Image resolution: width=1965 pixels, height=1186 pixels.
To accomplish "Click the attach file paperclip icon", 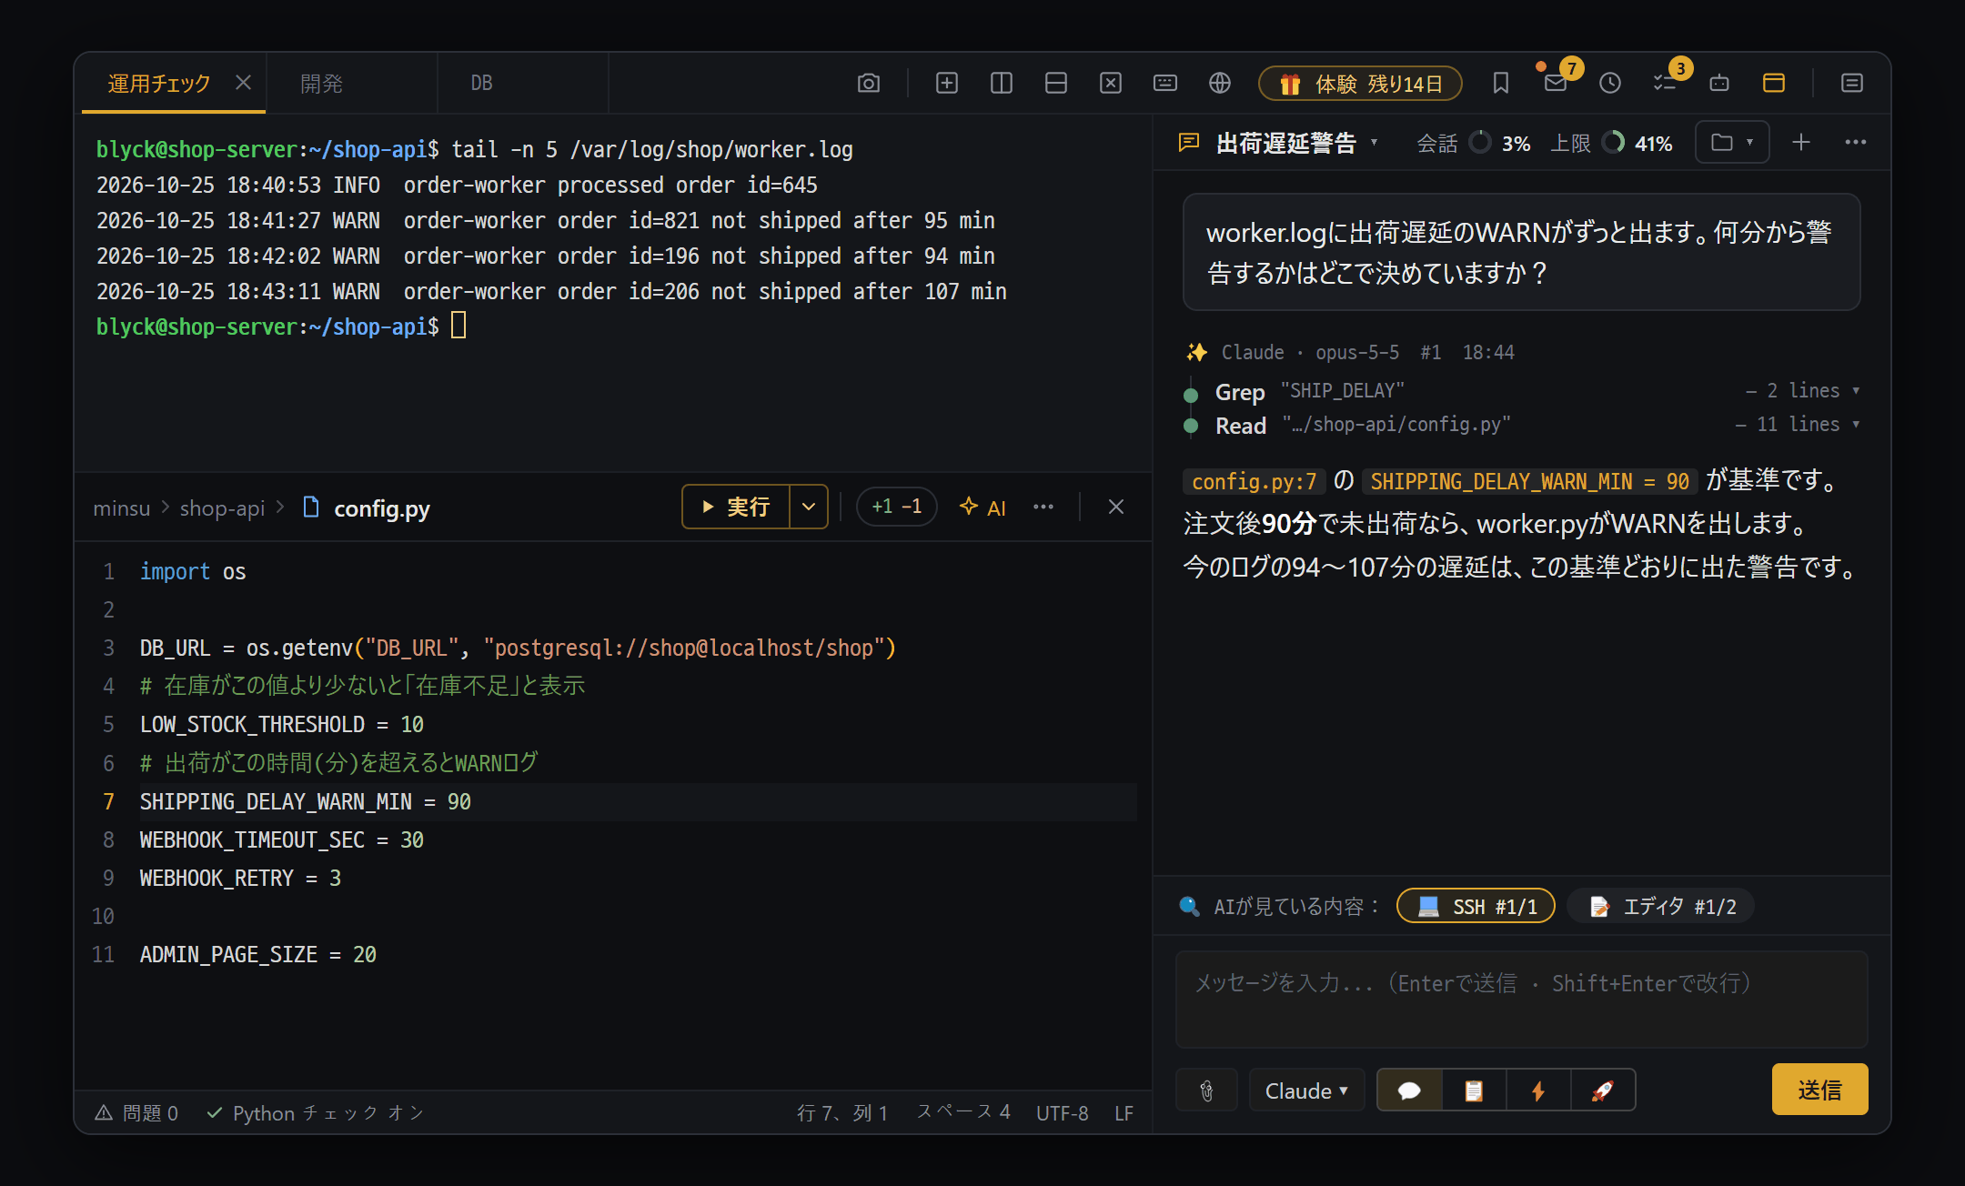I will coord(1206,1090).
